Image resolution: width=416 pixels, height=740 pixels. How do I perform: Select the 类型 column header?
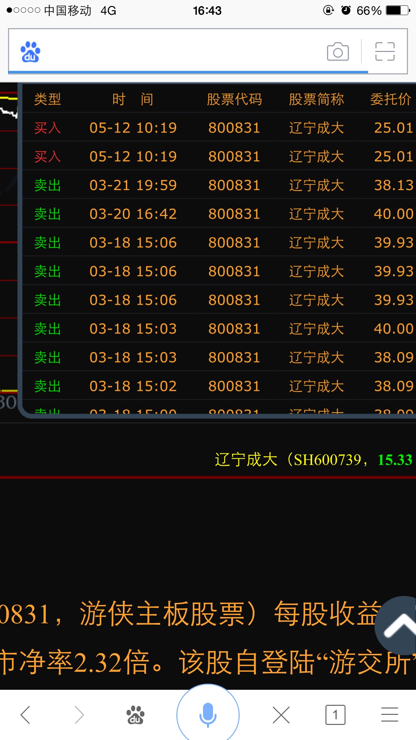point(48,99)
